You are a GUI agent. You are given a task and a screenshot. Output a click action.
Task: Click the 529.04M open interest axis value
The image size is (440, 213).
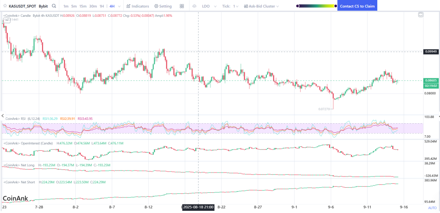431,142
